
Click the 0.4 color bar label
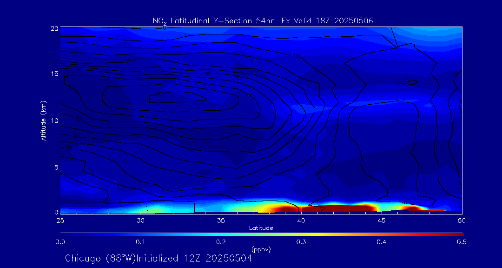click(382, 242)
